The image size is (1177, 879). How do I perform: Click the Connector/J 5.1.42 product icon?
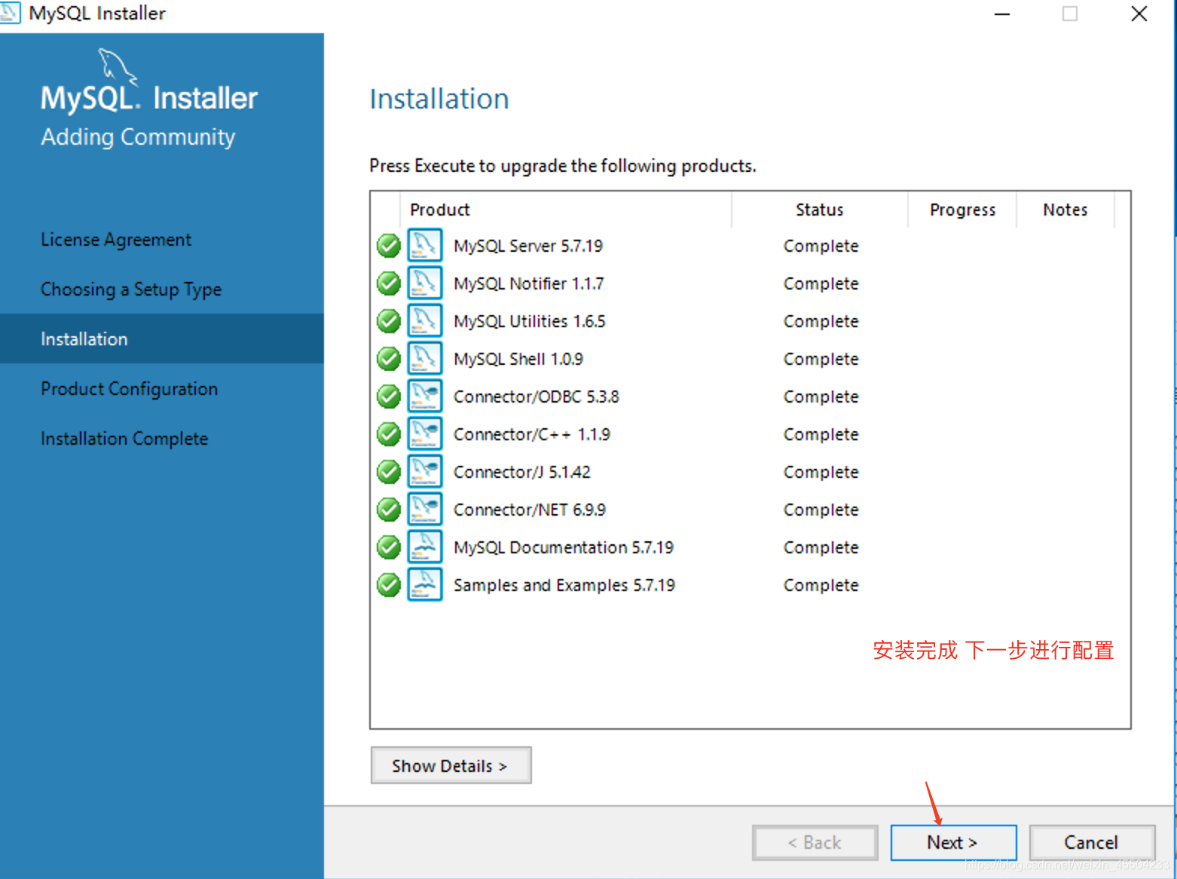point(425,471)
